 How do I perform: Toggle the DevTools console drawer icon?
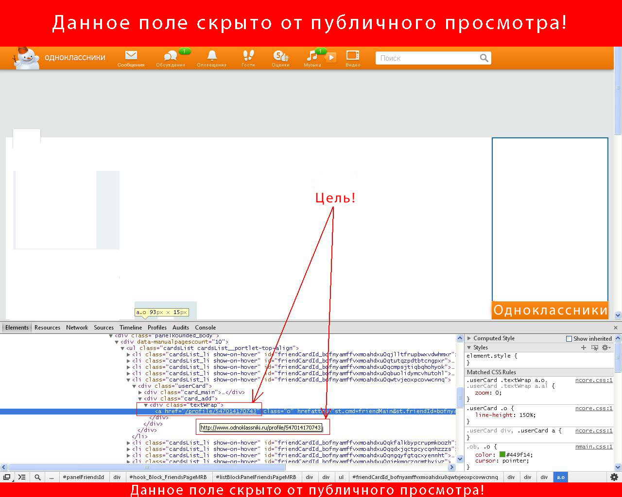22,477
